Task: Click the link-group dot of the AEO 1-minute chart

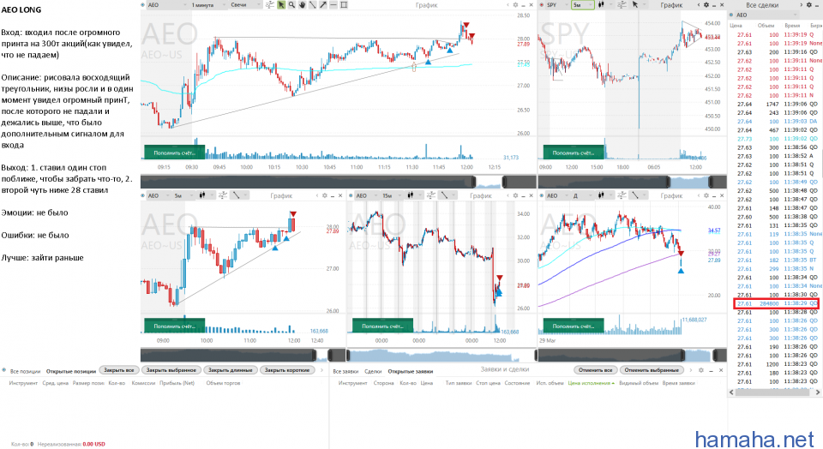Action: point(143,5)
